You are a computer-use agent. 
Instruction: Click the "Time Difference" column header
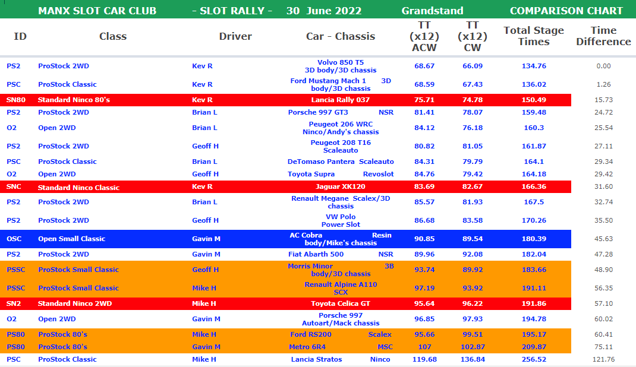click(603, 36)
